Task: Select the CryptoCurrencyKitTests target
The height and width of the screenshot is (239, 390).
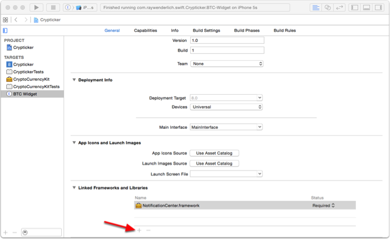Action: tap(32, 86)
